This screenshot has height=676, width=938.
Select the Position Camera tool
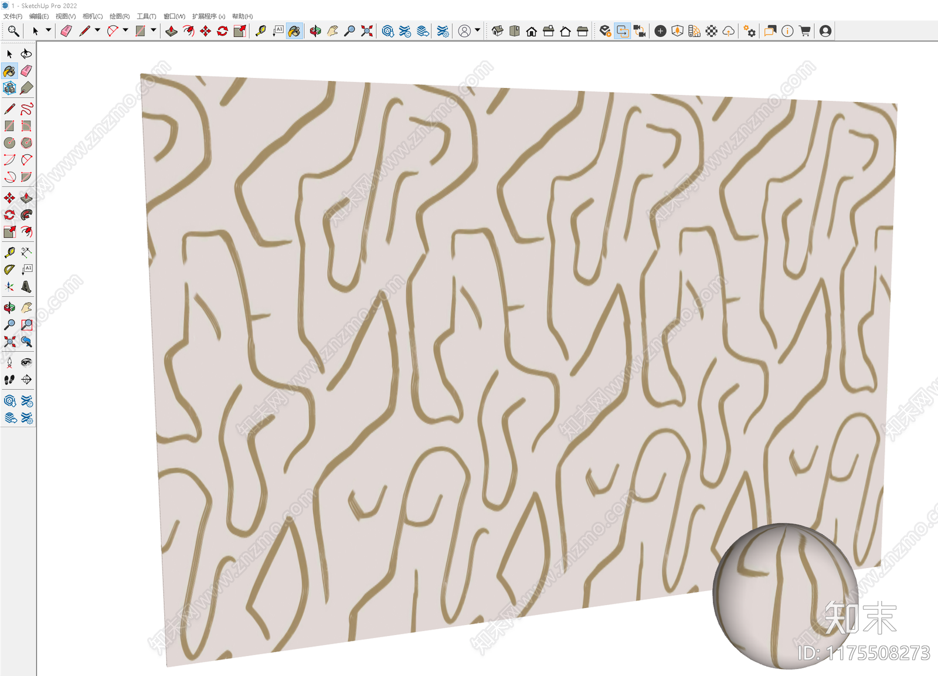point(9,362)
